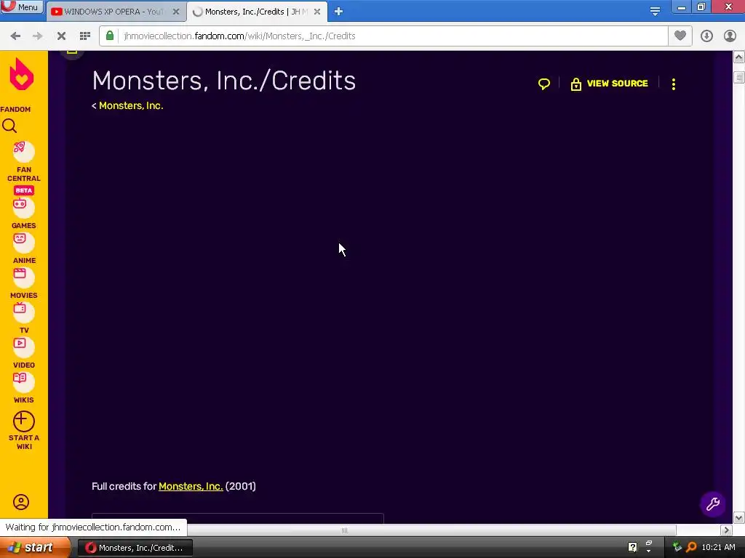Open the downloads icon
Screen dimensions: 745x558
pos(706,36)
